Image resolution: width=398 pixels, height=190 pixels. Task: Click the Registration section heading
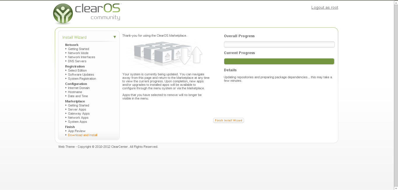coord(75,66)
